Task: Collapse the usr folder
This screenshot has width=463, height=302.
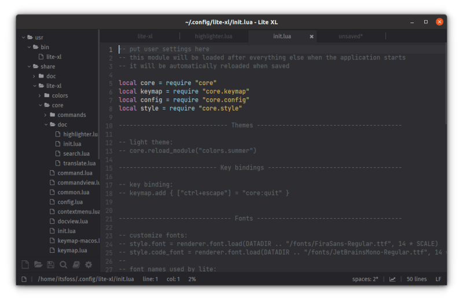Action: 24,38
